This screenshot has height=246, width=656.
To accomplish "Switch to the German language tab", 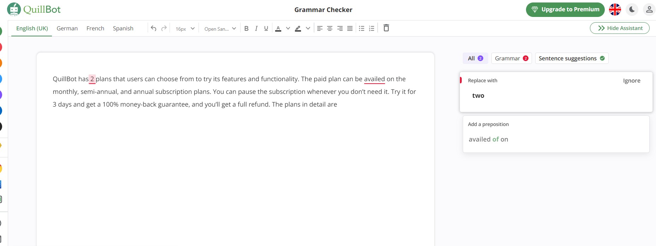I will [67, 28].
